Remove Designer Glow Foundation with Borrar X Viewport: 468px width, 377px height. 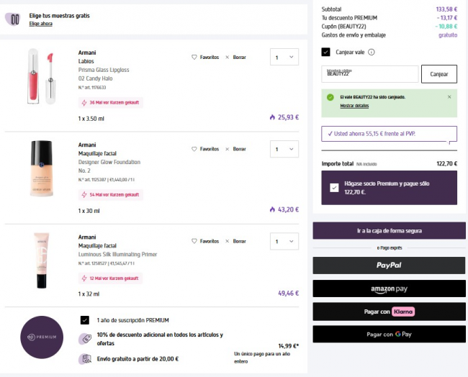click(x=228, y=149)
